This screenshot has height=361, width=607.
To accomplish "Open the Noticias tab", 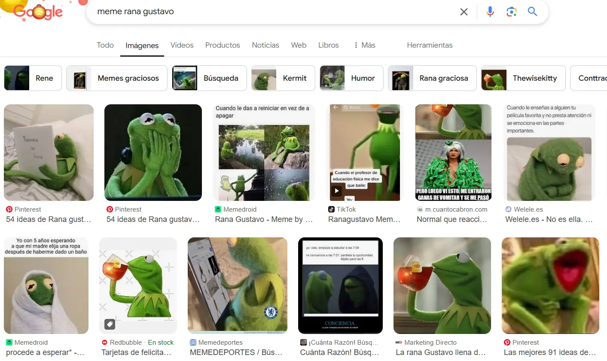I will 265,45.
